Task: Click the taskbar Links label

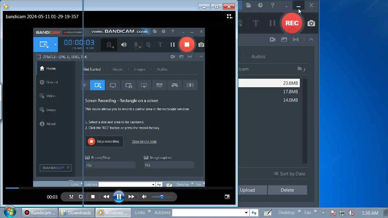Action: [x=140, y=213]
